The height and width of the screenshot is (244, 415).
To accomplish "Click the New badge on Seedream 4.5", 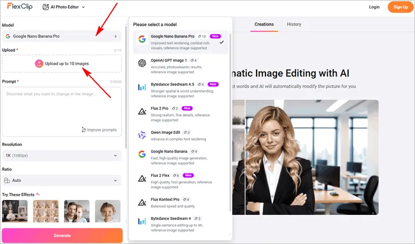I will click(x=213, y=84).
